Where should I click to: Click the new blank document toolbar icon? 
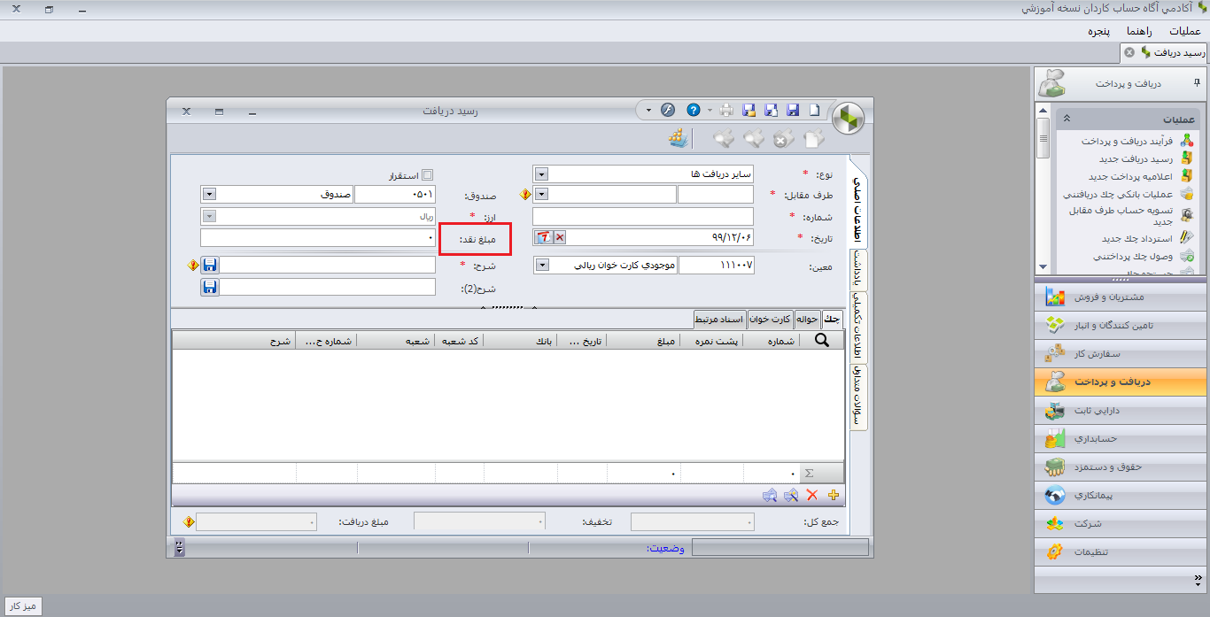[x=814, y=111]
